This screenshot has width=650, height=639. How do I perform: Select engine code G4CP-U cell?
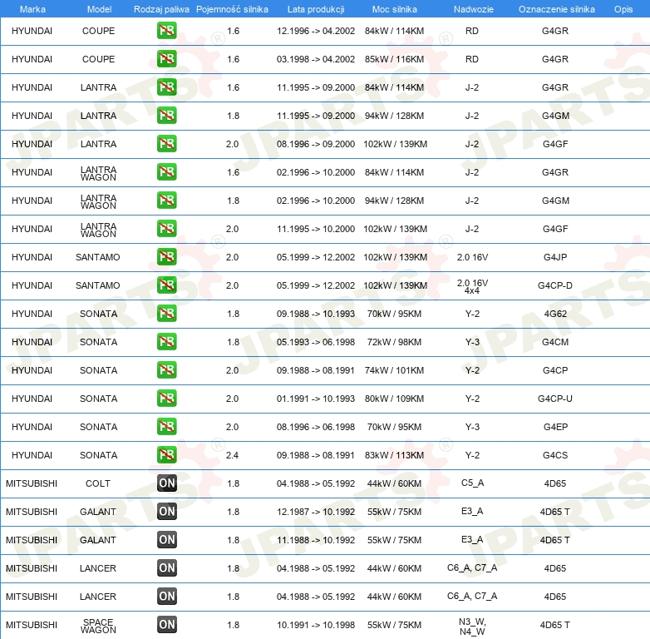(x=555, y=399)
